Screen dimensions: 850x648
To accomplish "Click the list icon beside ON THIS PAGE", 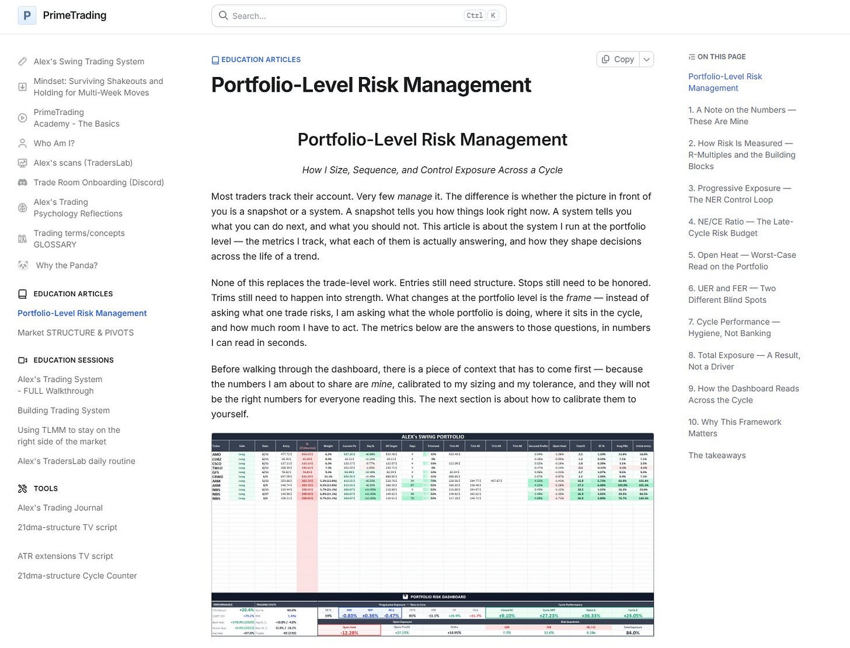I will point(692,57).
